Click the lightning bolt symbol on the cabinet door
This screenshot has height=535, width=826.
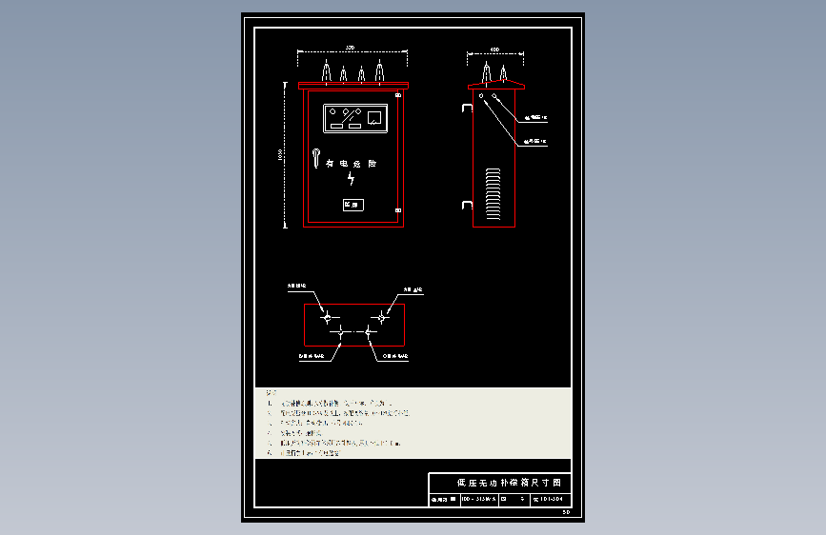[351, 179]
